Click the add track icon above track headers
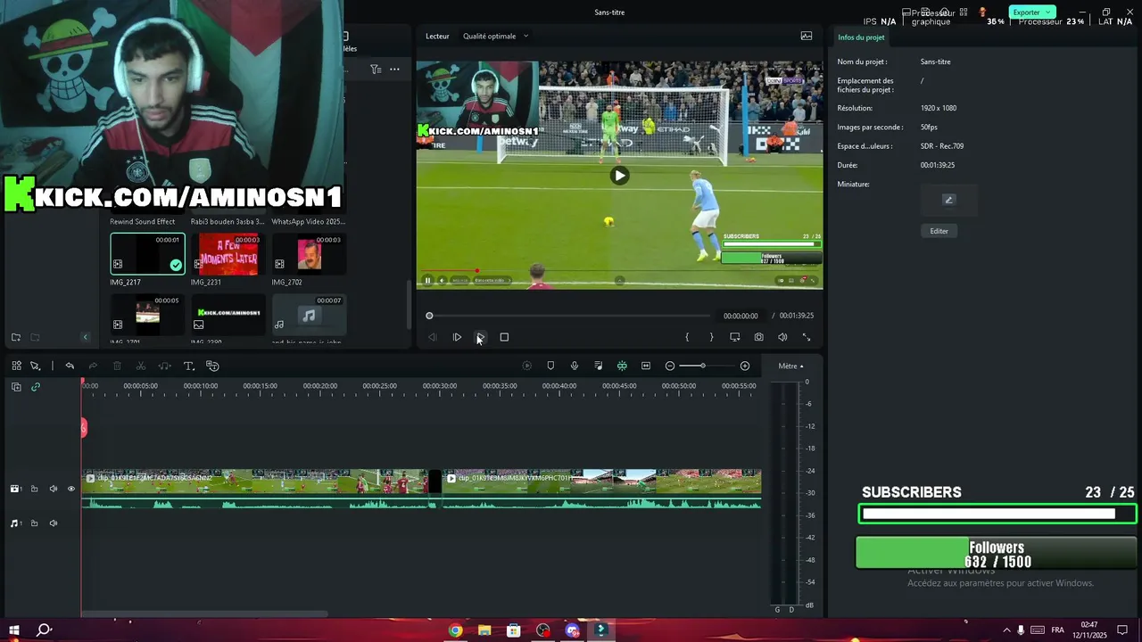Viewport: 1142px width, 642px height. 16,387
